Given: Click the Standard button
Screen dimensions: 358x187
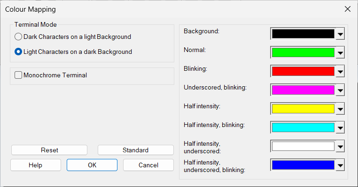Looking at the screenshot, I should coord(136,150).
